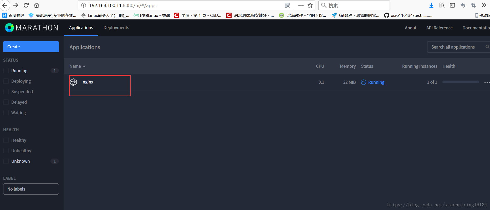Open API Reference link
Viewport: 490px width, 210px height.
click(x=440, y=28)
